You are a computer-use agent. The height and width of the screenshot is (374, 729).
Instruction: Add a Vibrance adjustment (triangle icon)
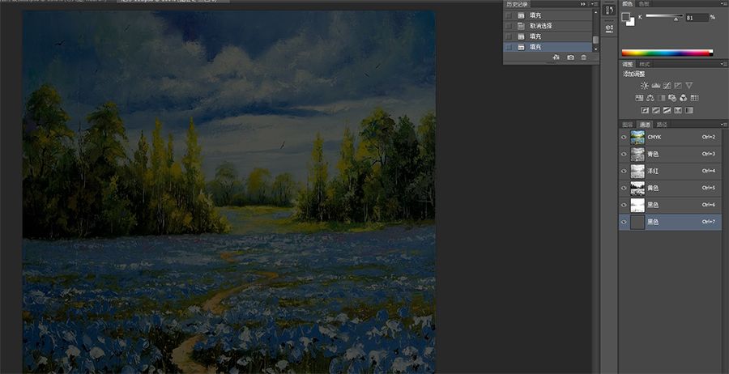(x=689, y=86)
